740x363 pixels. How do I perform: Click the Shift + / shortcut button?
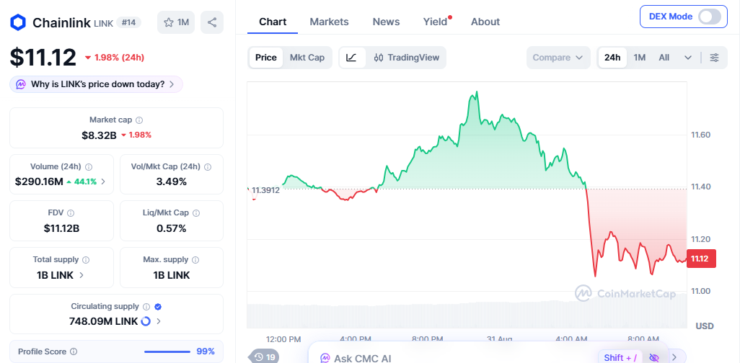(x=620, y=358)
